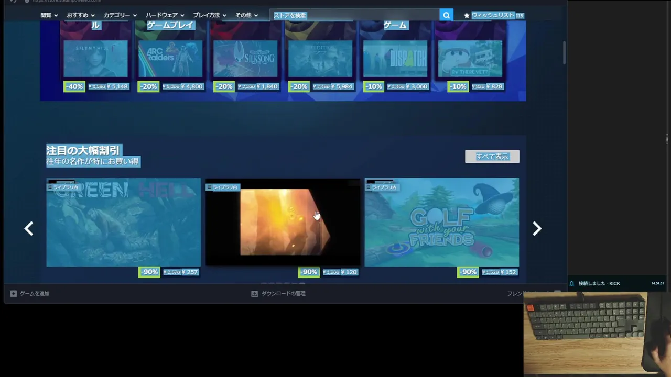This screenshot has width=671, height=377.
Task: Click the 14:54:51 notification timestamp
Action: click(x=657, y=283)
